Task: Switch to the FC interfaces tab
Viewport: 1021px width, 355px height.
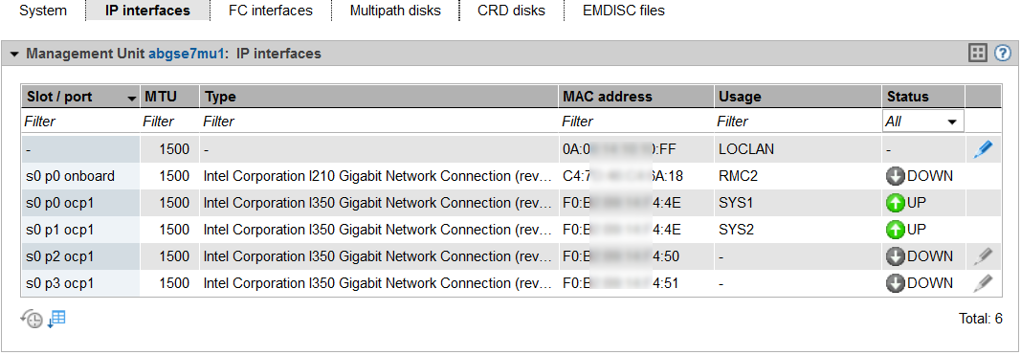Action: [271, 11]
